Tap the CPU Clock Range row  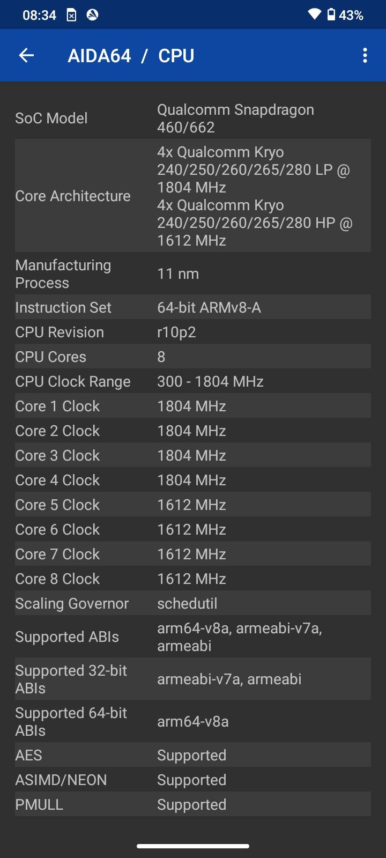tap(193, 381)
